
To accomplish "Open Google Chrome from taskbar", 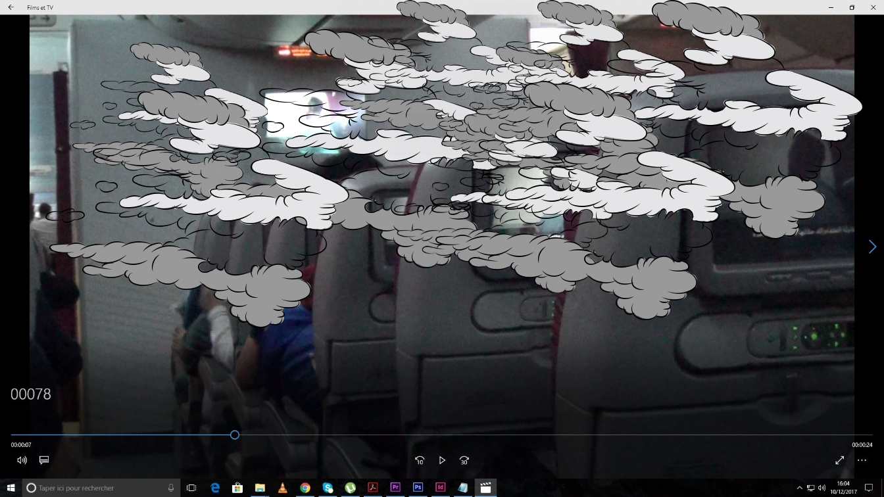I will click(305, 488).
